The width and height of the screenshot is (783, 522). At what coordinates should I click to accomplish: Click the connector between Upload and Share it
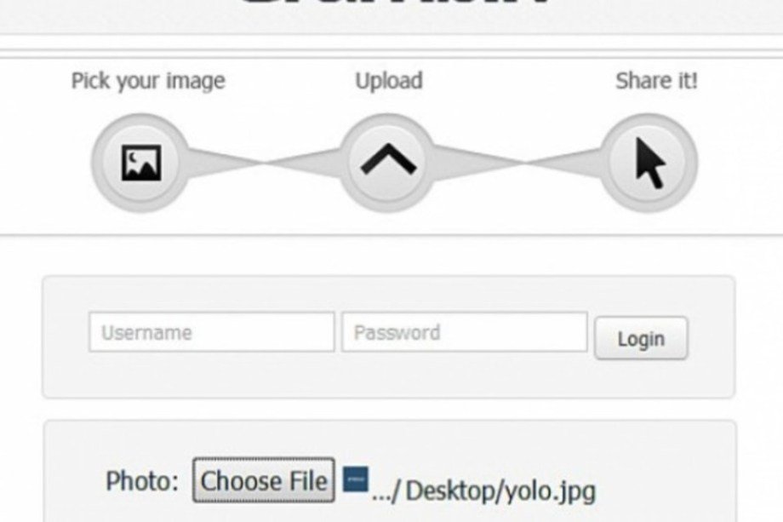click(x=522, y=163)
